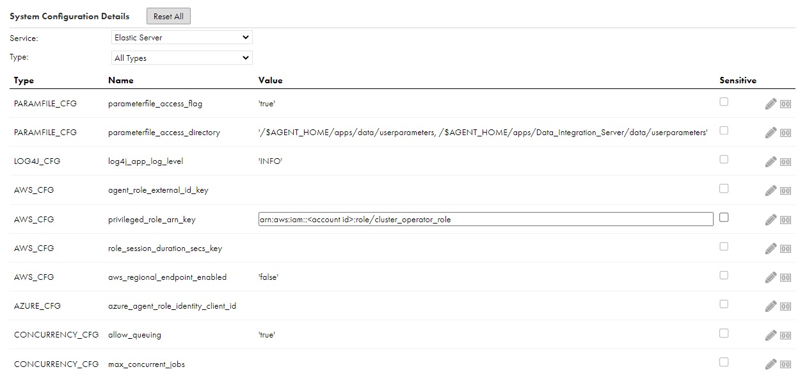807x383 pixels.
Task: Edit aws_regional_endpoint_enabled with pencil icon
Action: tap(771, 277)
